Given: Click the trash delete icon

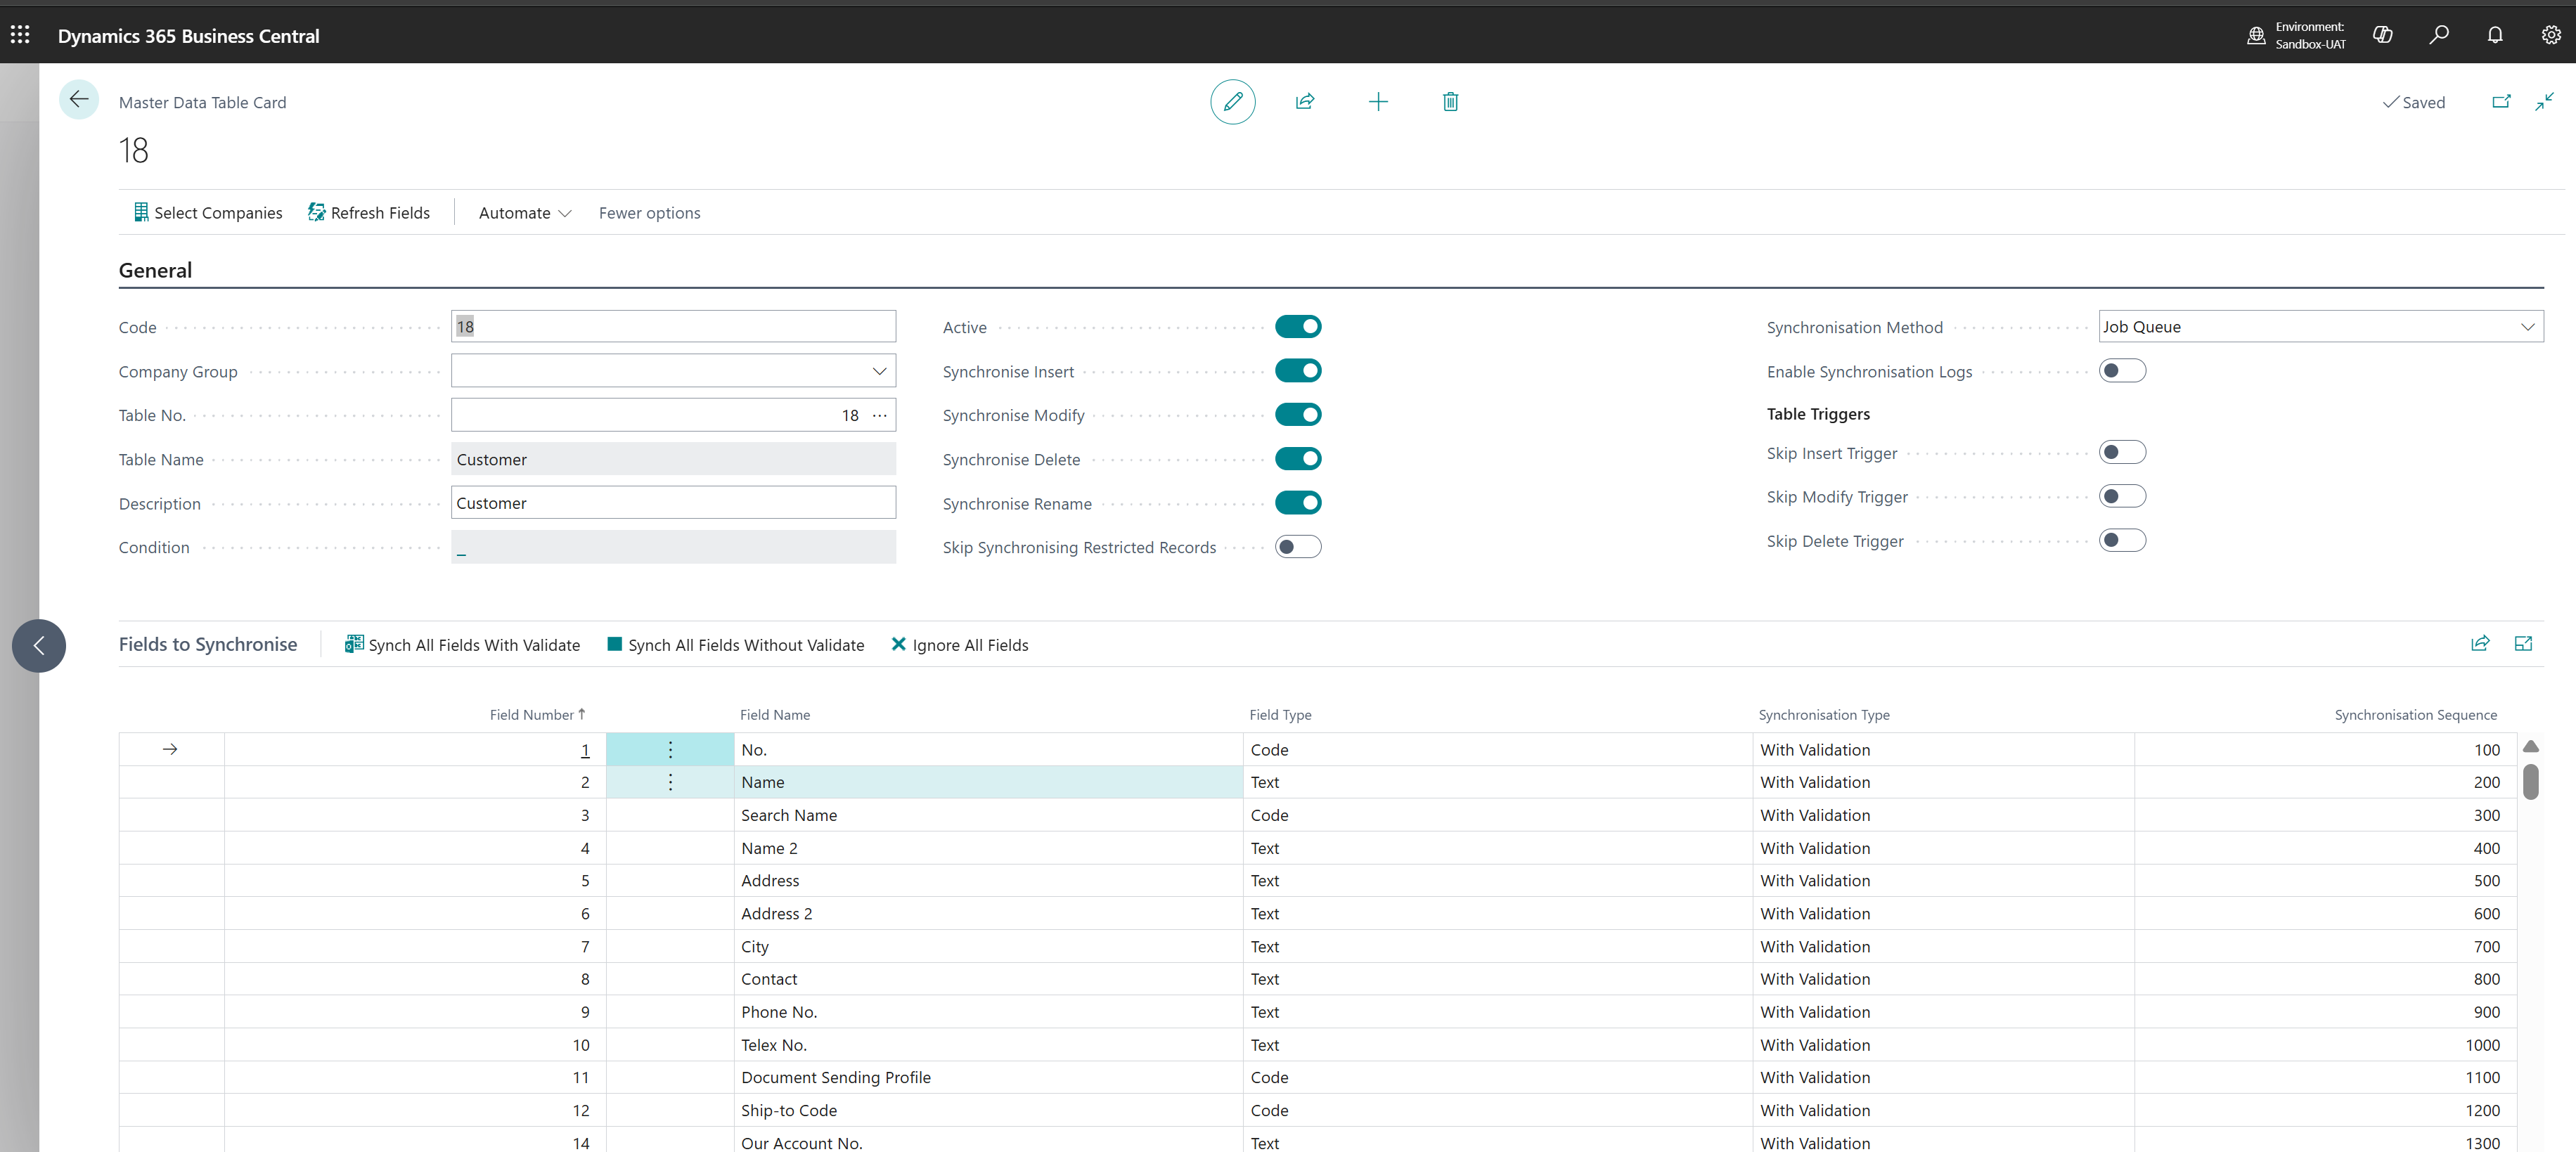Looking at the screenshot, I should 1450,101.
